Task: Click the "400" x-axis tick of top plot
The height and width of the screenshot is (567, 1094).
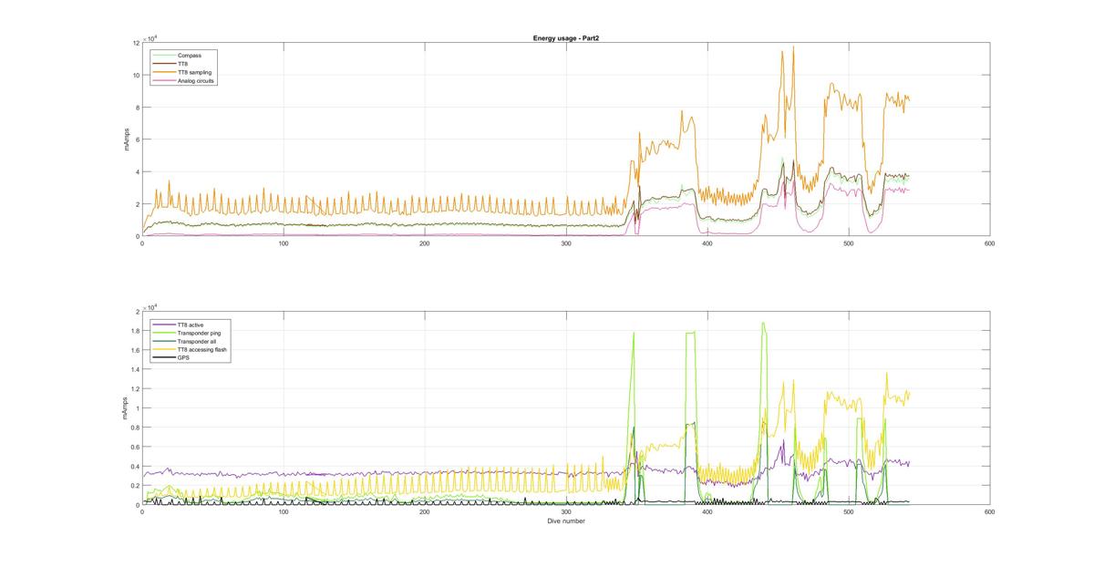Action: [707, 243]
